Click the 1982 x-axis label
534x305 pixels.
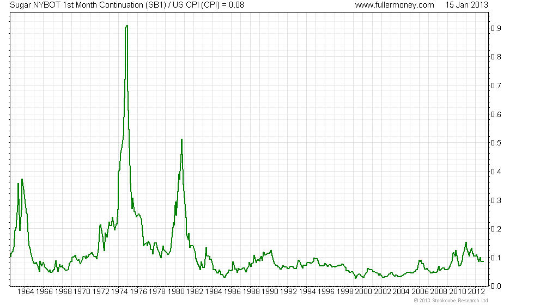(x=195, y=292)
